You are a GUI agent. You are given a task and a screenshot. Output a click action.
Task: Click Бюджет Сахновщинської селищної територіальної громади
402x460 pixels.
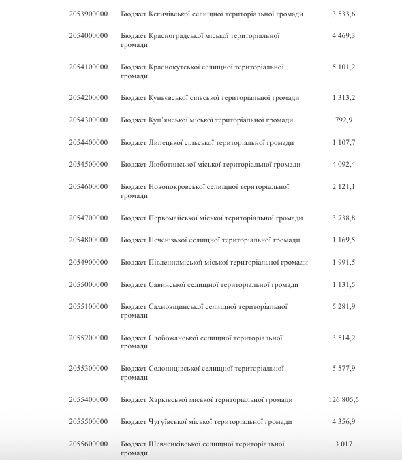pos(204,311)
